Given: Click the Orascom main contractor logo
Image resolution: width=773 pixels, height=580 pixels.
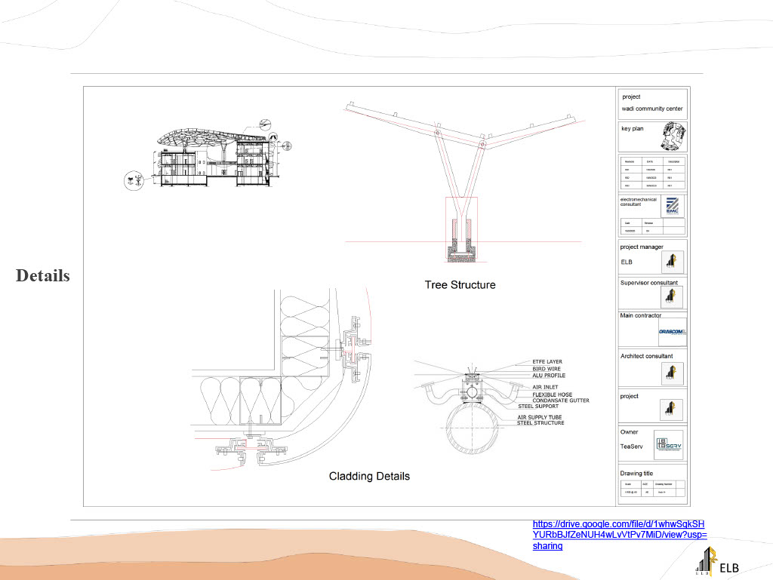Looking at the screenshot, I should pos(672,332).
